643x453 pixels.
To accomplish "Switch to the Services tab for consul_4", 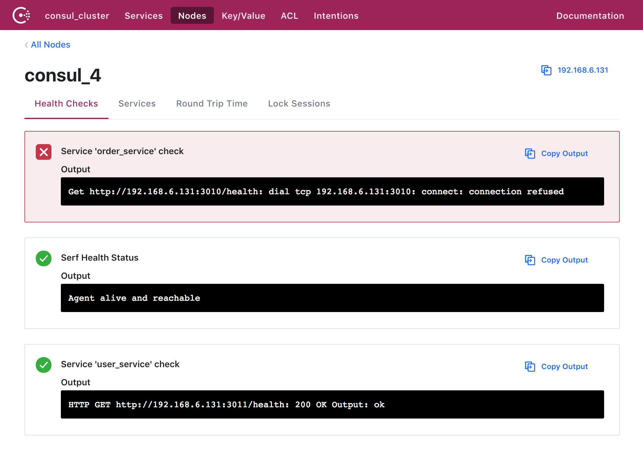I will pyautogui.click(x=137, y=103).
